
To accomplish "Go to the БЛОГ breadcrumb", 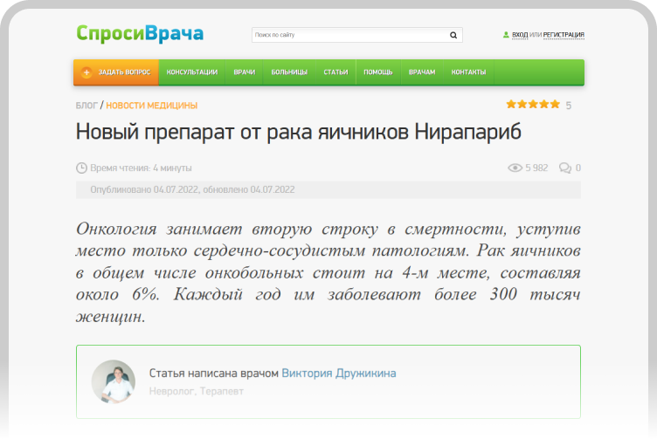I will click(86, 106).
